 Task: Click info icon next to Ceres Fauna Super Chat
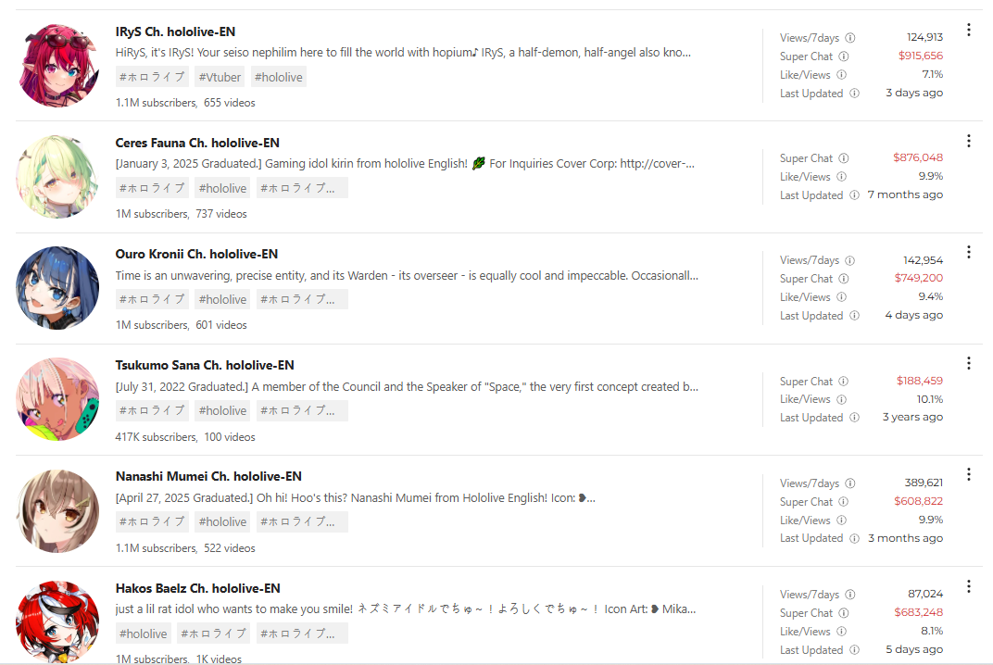click(844, 158)
